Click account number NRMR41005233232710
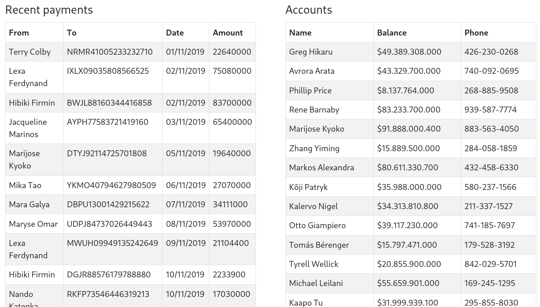Image resolution: width=540 pixels, height=307 pixels. 110,52
